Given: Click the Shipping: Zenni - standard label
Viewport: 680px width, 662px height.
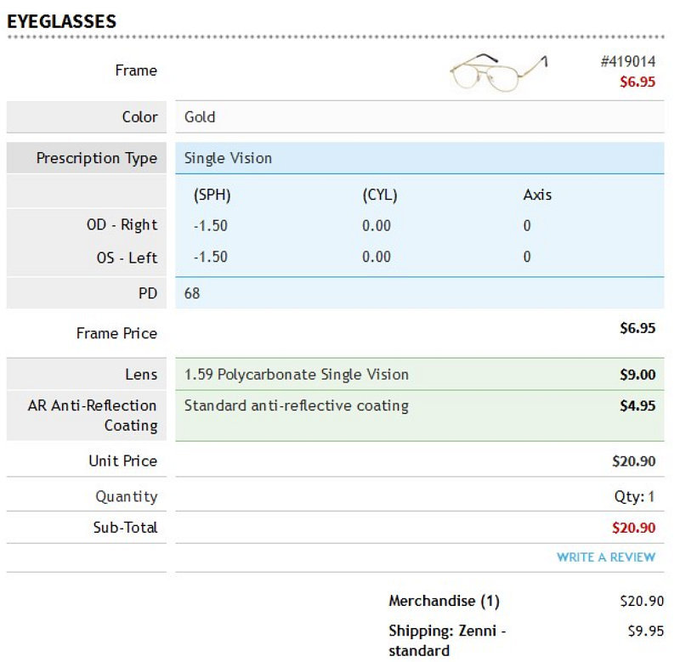Looking at the screenshot, I should [447, 641].
